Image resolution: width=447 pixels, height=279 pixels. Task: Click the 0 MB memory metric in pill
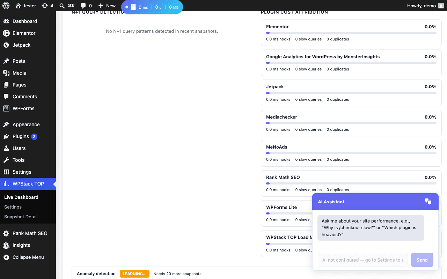174,7
